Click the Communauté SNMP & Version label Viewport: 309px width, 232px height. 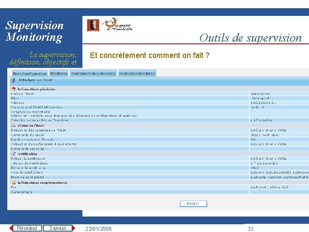coord(36,107)
